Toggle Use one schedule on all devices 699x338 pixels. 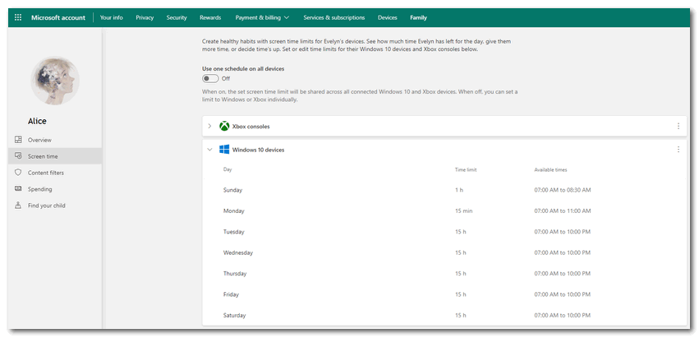210,79
